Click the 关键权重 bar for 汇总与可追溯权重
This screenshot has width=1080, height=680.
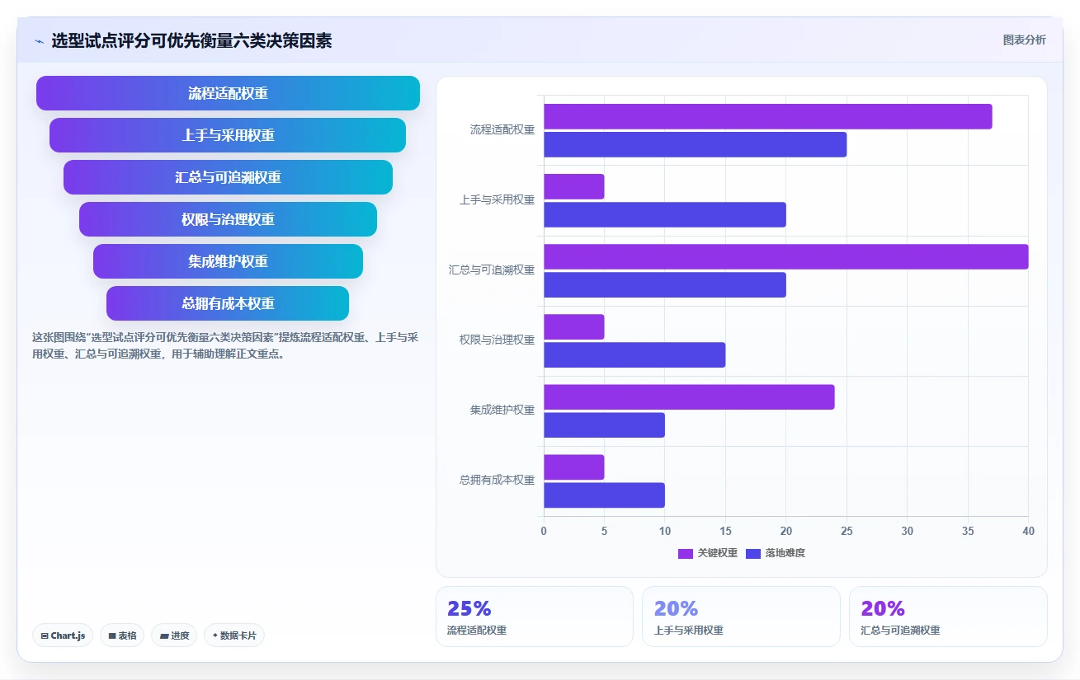pos(785,256)
